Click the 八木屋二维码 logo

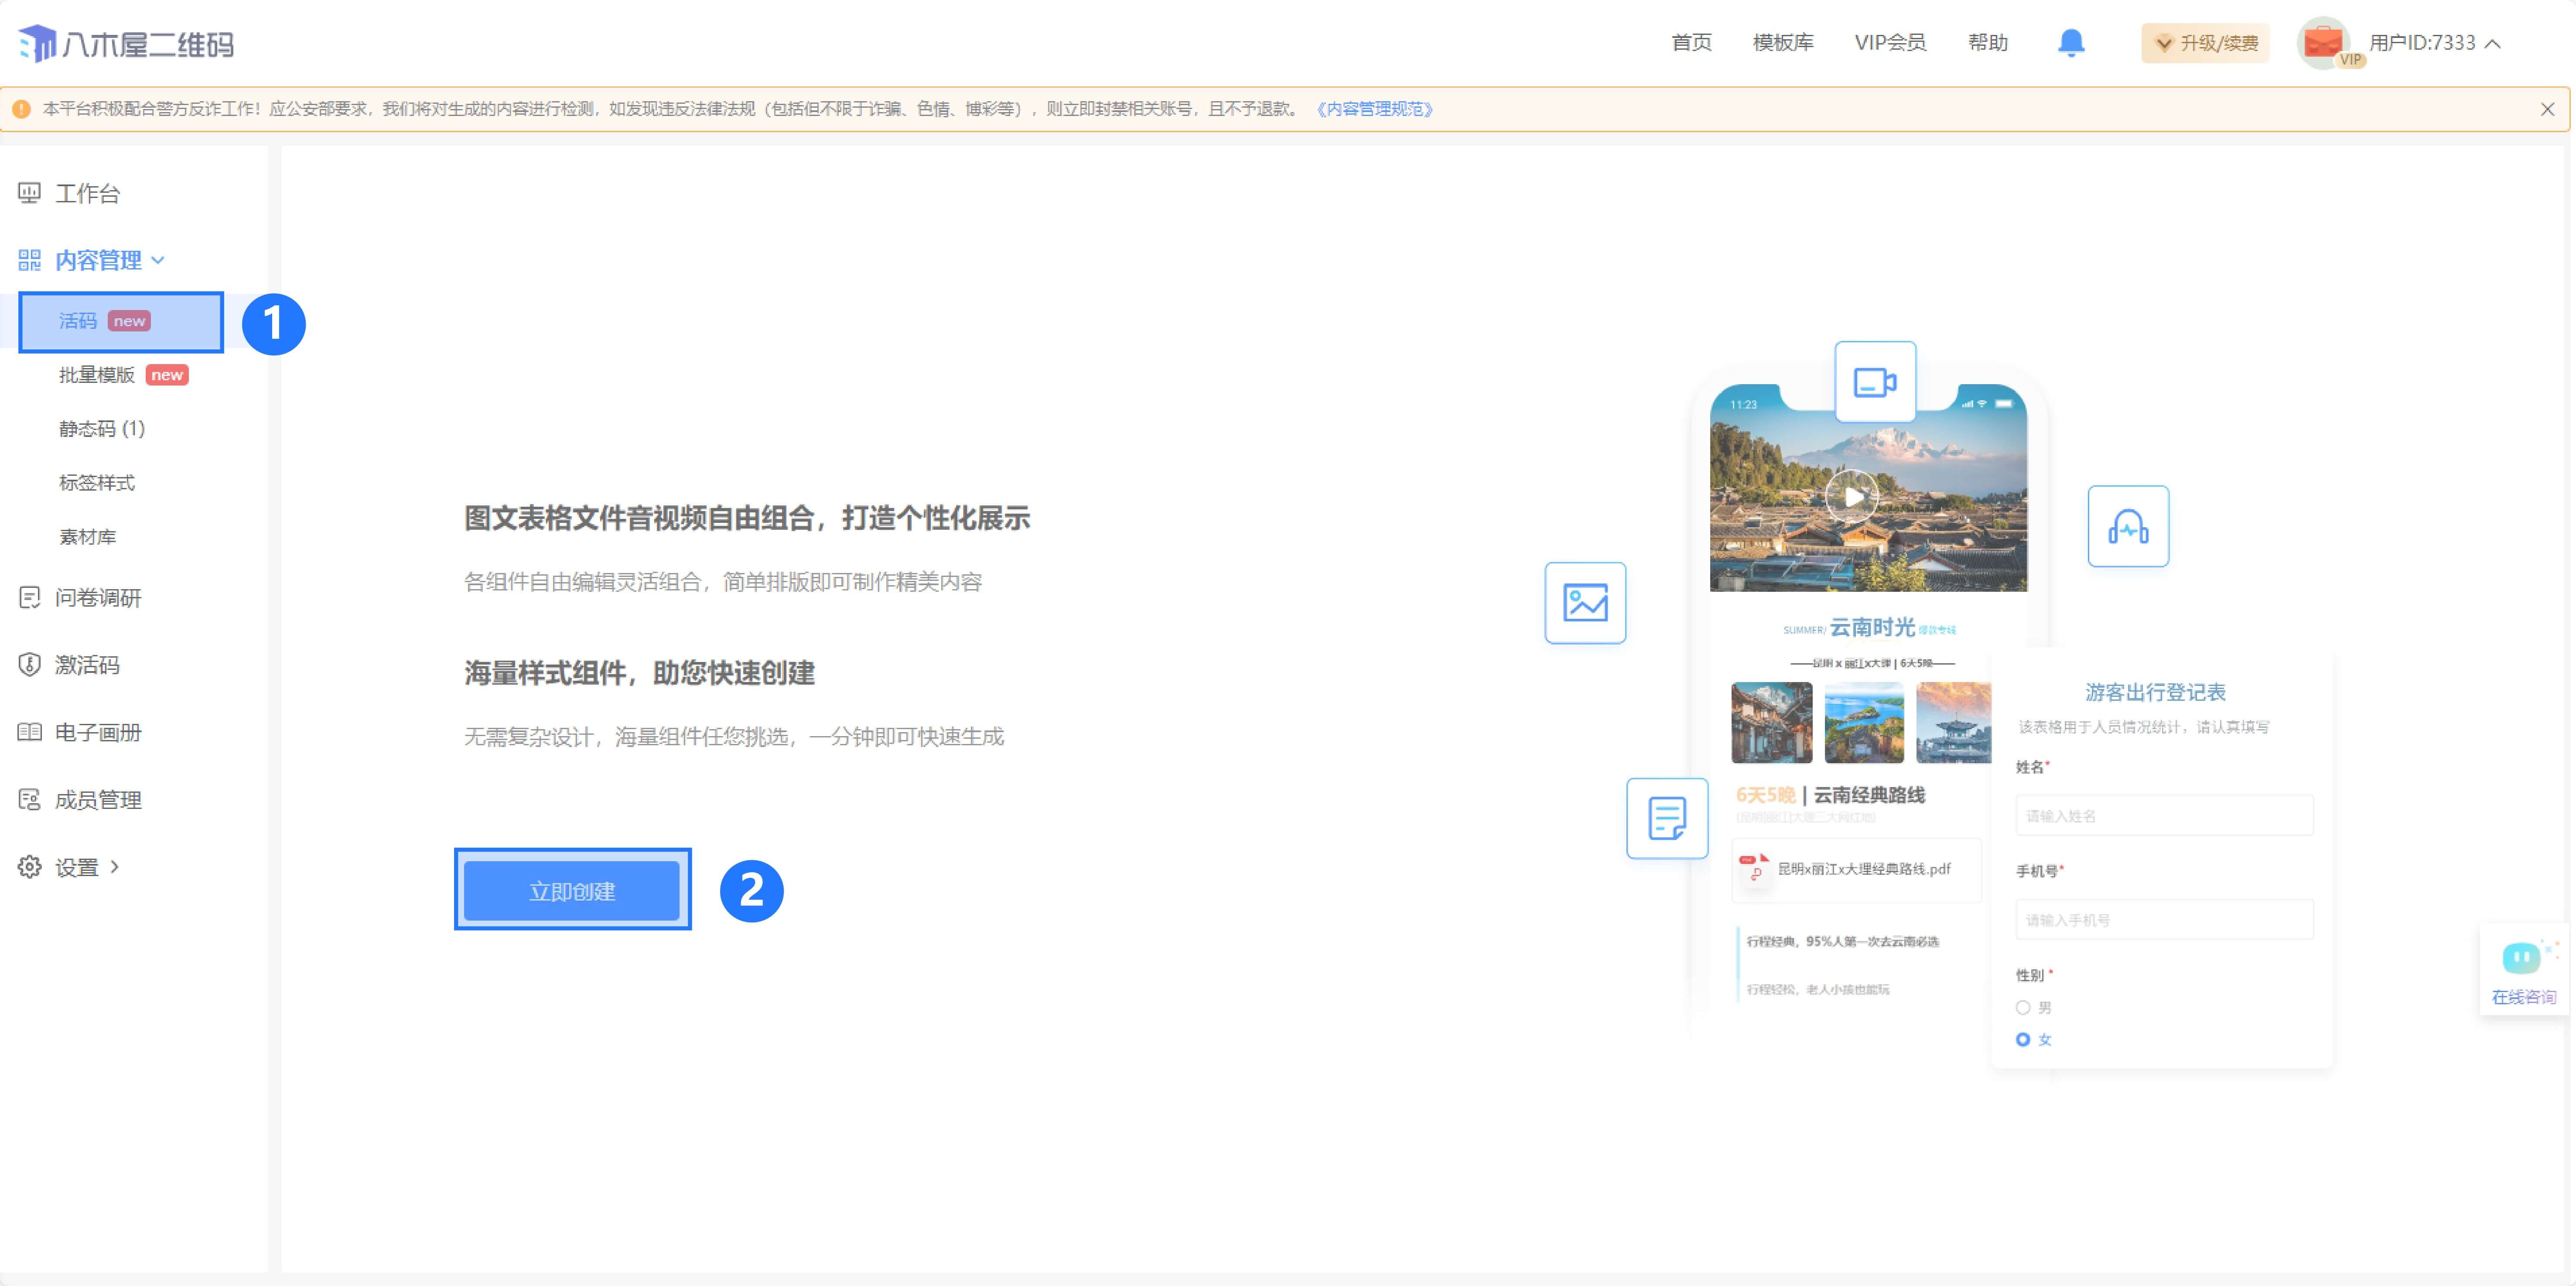126,43
